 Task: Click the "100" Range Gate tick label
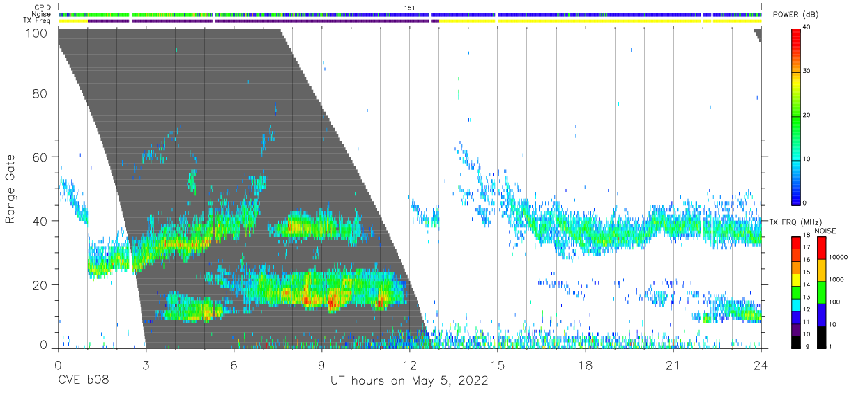click(x=36, y=32)
